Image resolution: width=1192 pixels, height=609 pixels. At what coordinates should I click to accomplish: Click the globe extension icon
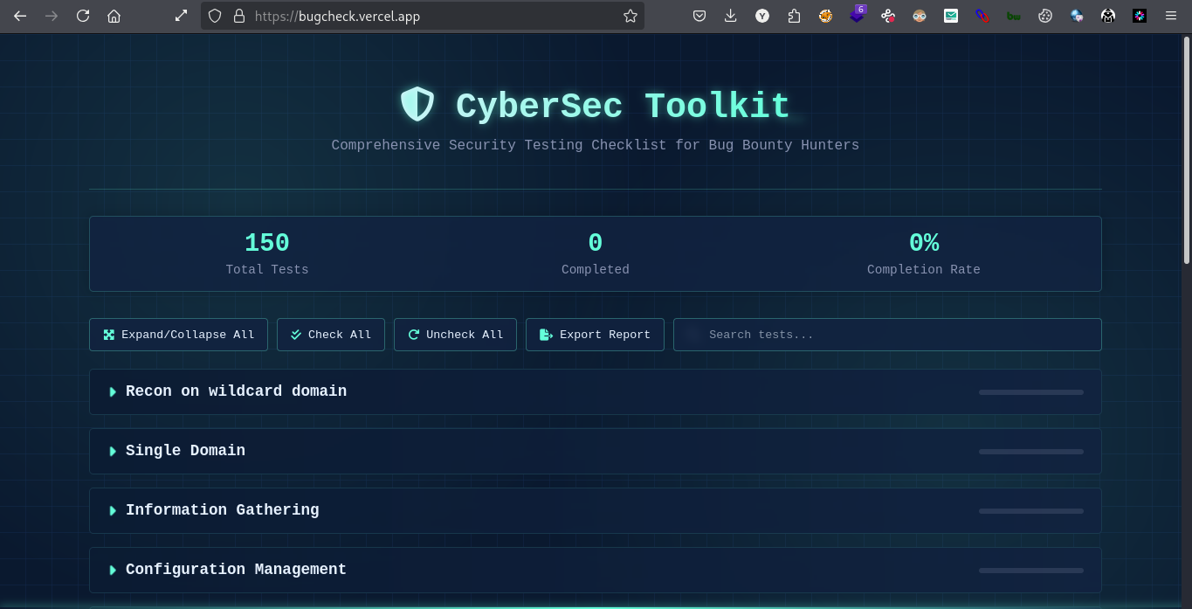[x=1077, y=16]
